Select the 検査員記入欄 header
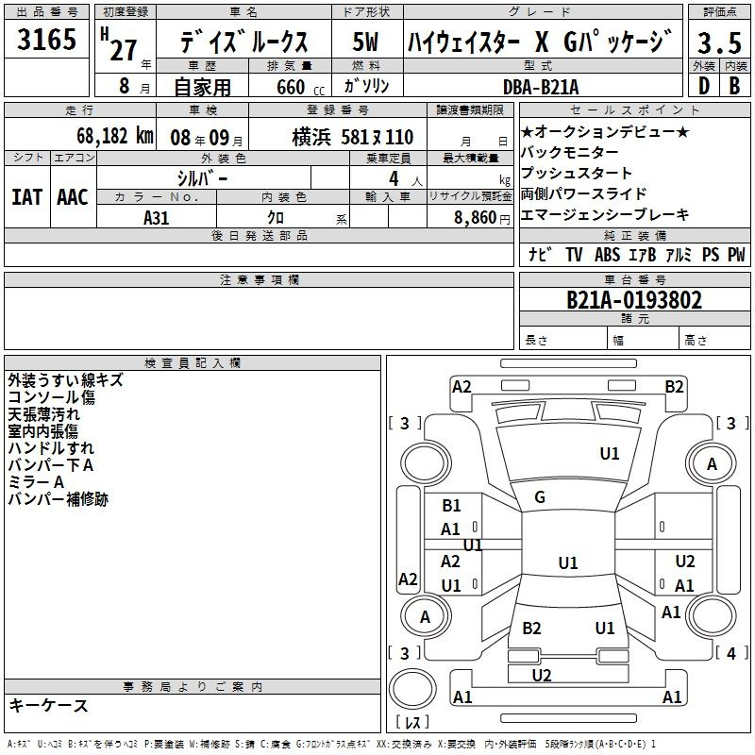The image size is (755, 755). [x=193, y=363]
